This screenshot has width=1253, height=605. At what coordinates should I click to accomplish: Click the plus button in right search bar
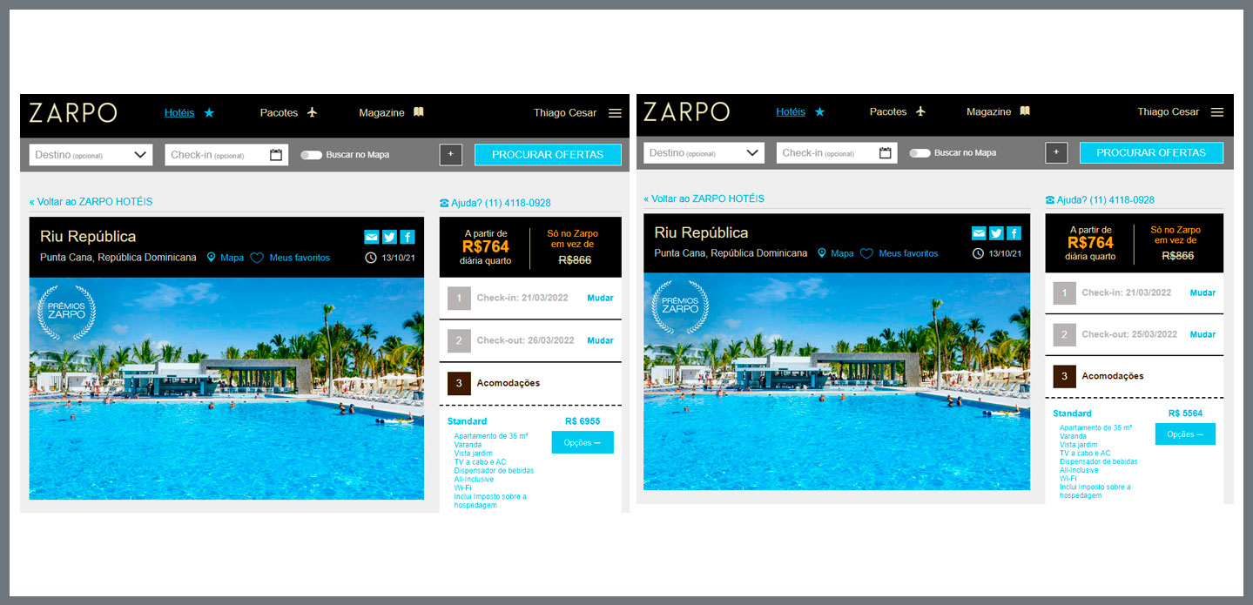click(x=1056, y=153)
